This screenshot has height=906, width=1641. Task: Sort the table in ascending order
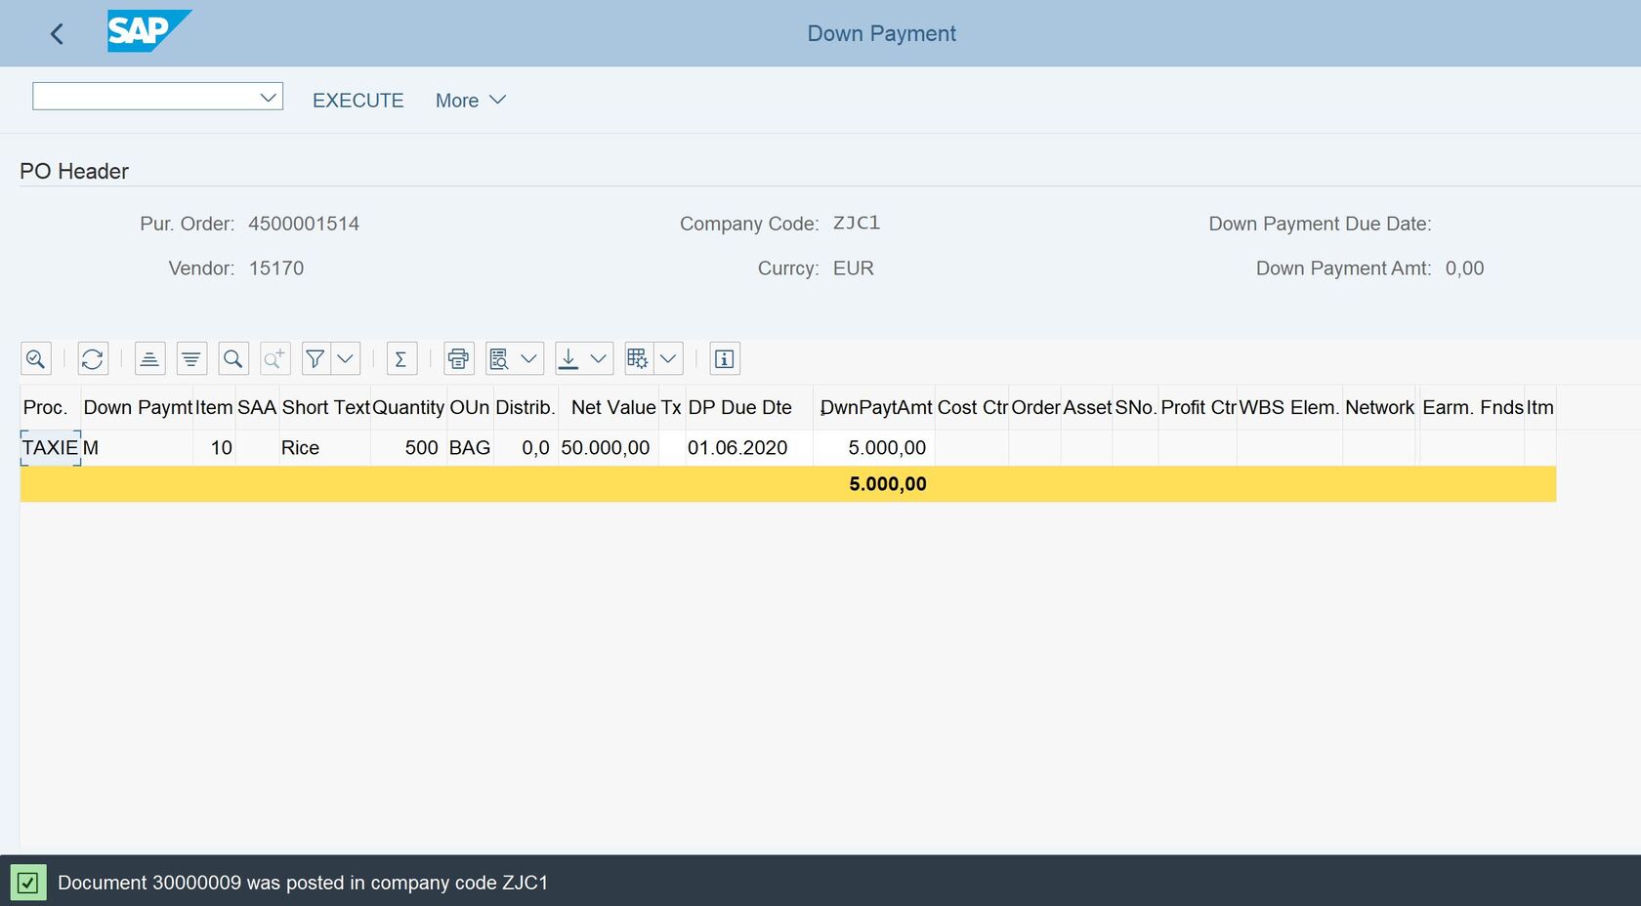(149, 359)
